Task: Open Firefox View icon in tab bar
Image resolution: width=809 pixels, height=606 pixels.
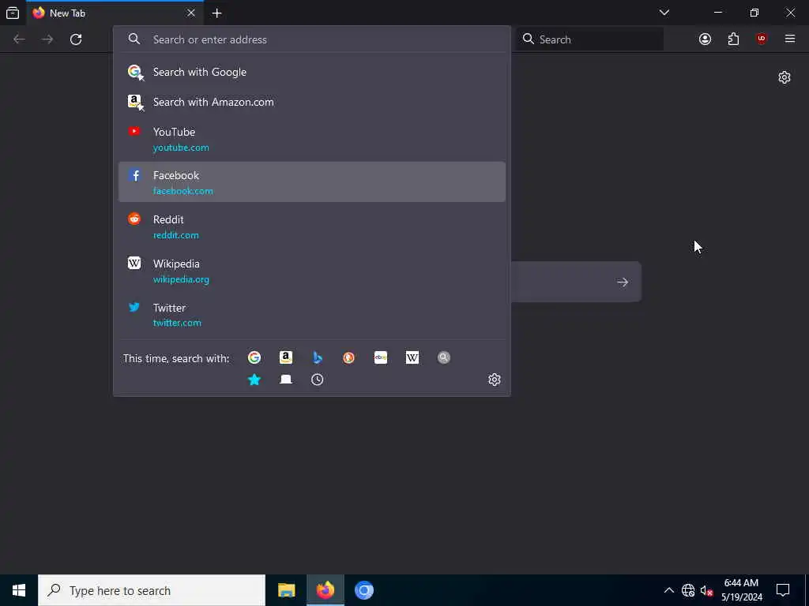Action: tap(13, 13)
